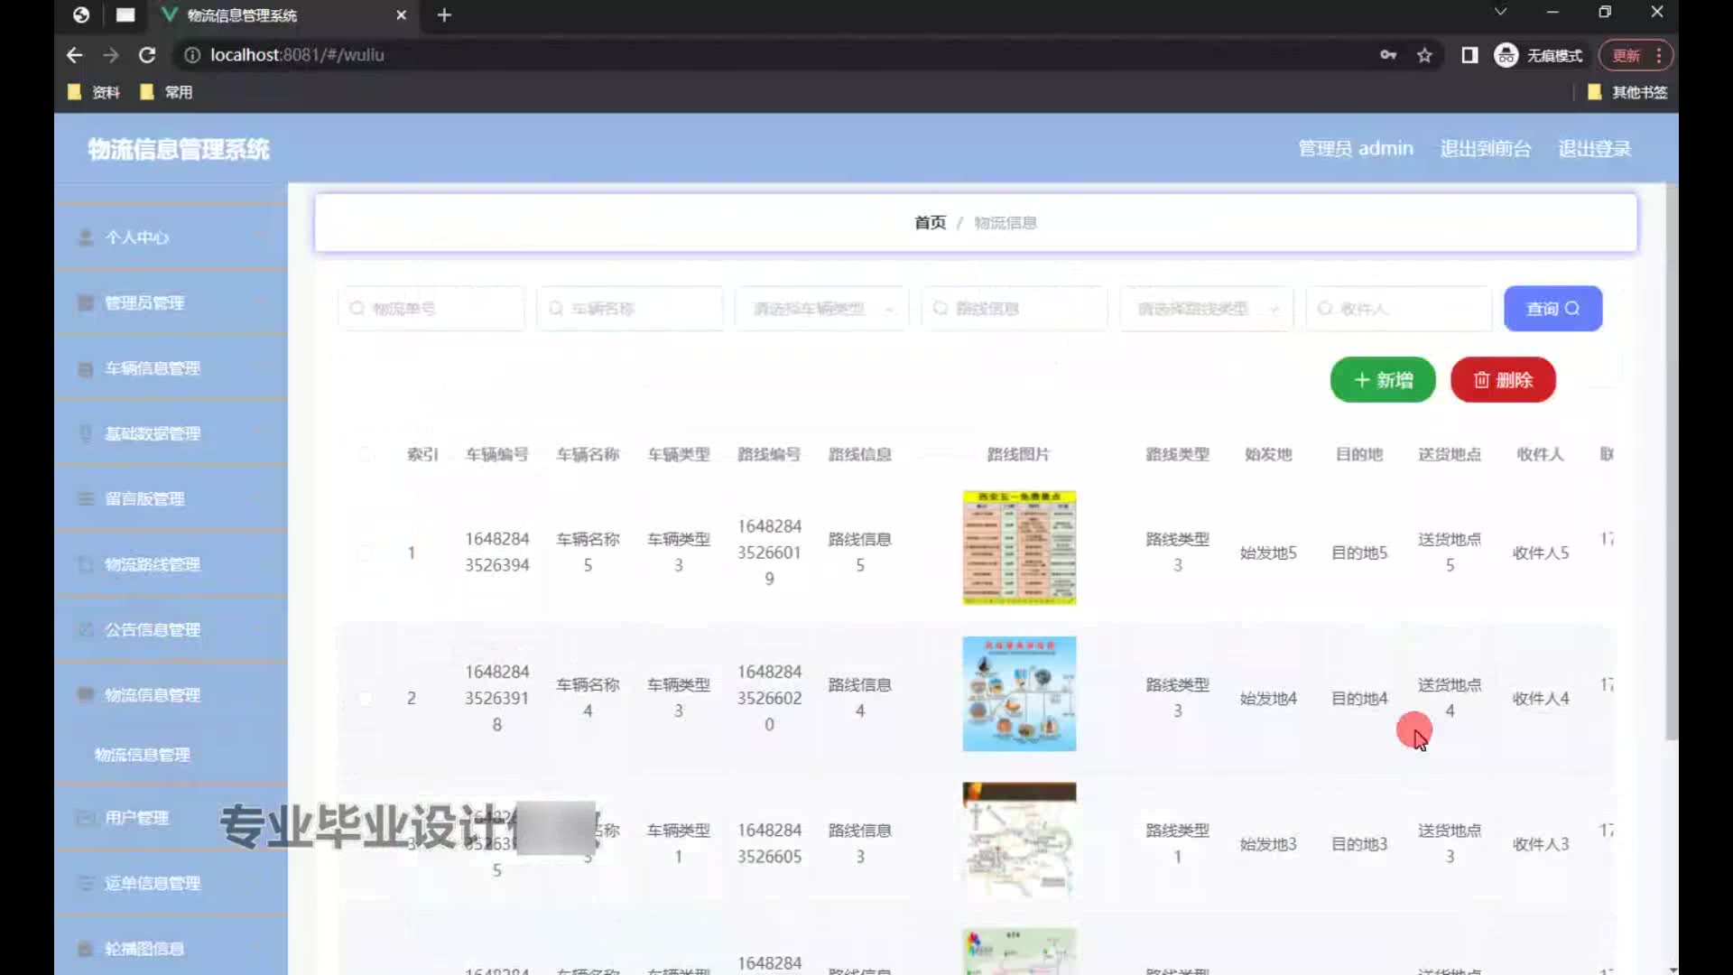The image size is (1733, 975).
Task: Focus the 物流单号 search field
Action: point(431,309)
